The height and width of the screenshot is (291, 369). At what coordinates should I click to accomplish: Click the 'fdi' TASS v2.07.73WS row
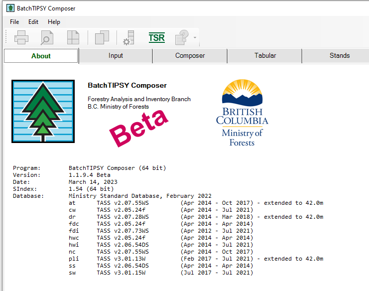(161, 231)
